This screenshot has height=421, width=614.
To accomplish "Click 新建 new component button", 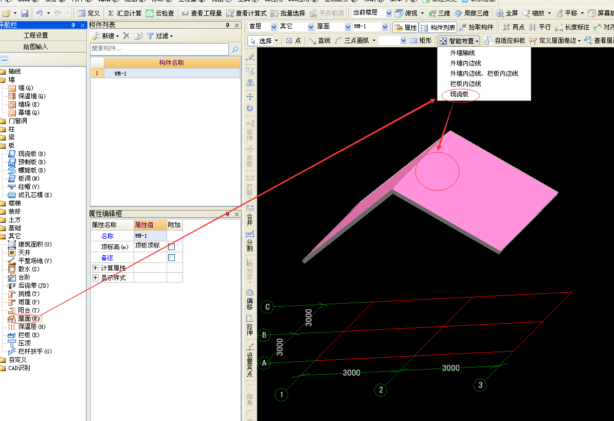I will coord(105,36).
